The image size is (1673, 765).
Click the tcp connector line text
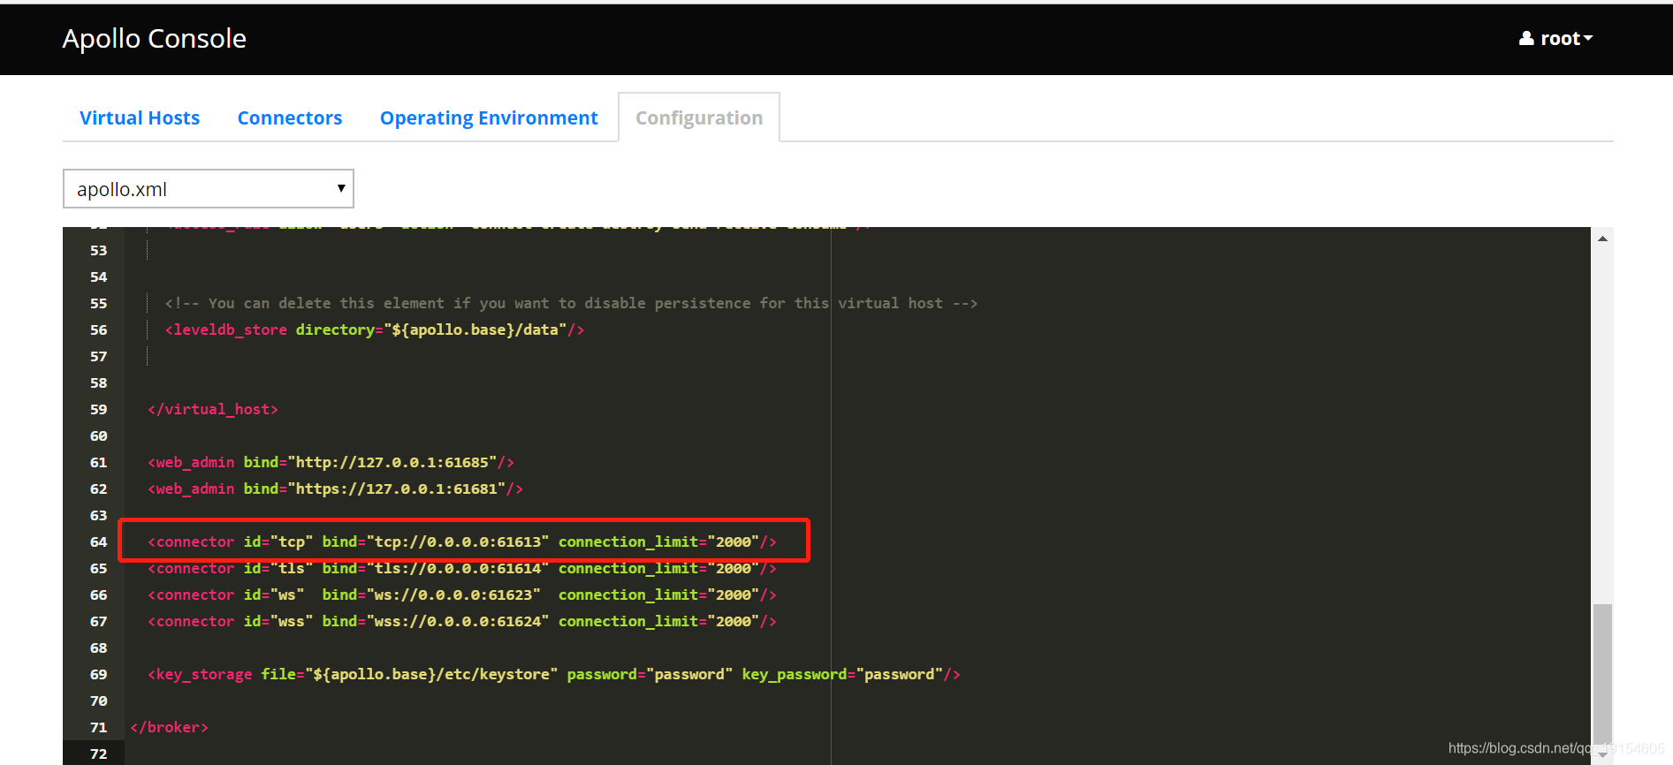(x=462, y=542)
